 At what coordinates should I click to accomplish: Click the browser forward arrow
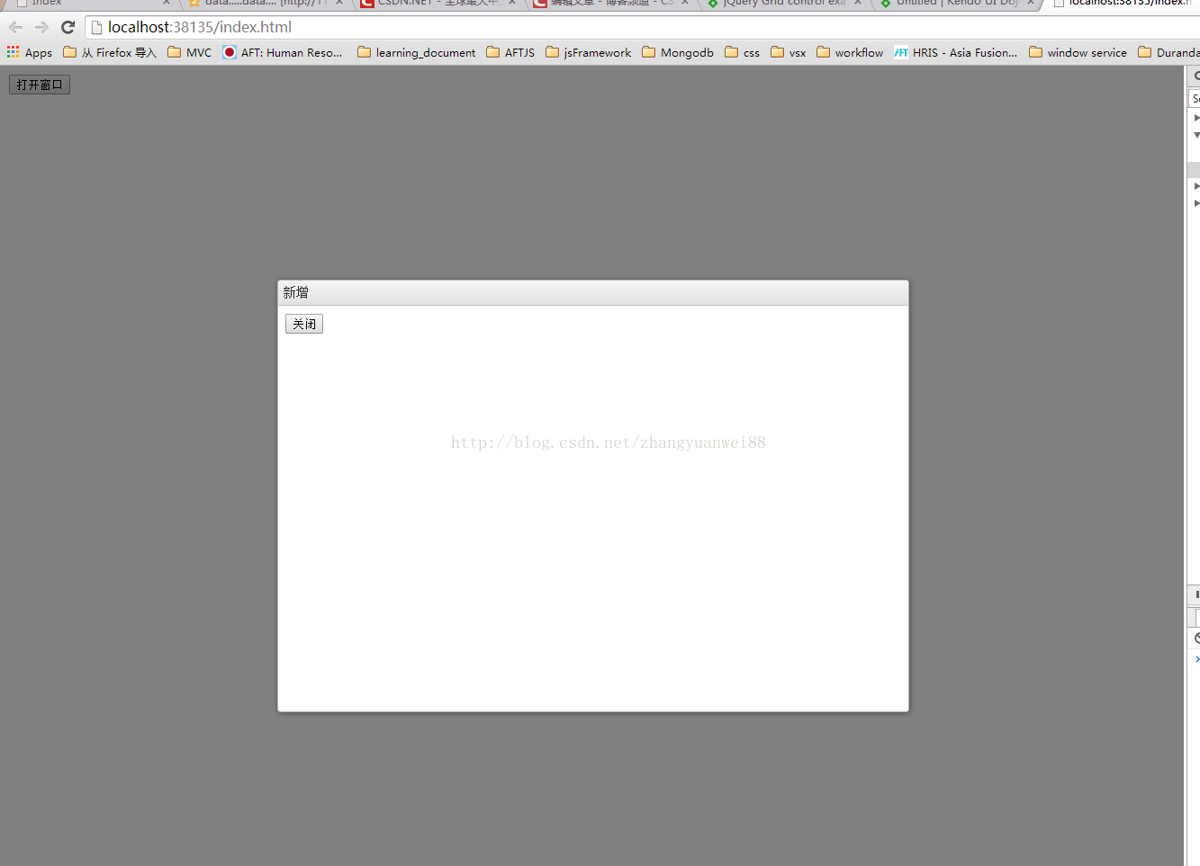pos(41,27)
